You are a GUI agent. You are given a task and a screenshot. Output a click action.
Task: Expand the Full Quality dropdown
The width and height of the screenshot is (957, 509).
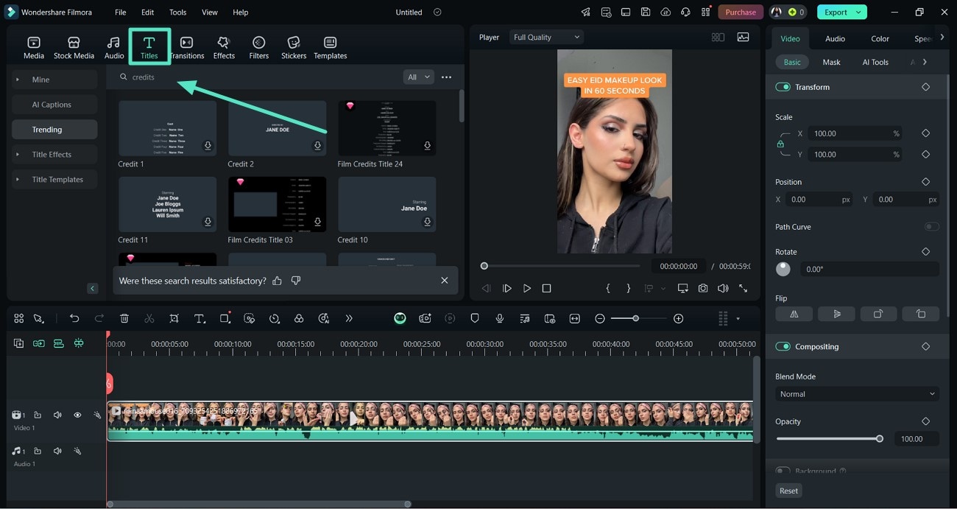[546, 37]
